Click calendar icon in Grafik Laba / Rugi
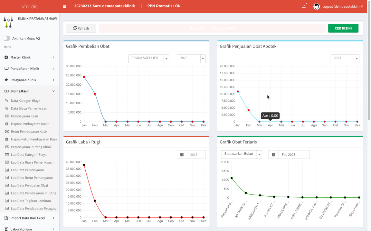Viewport: 371px width, 231px height. [x=182, y=155]
